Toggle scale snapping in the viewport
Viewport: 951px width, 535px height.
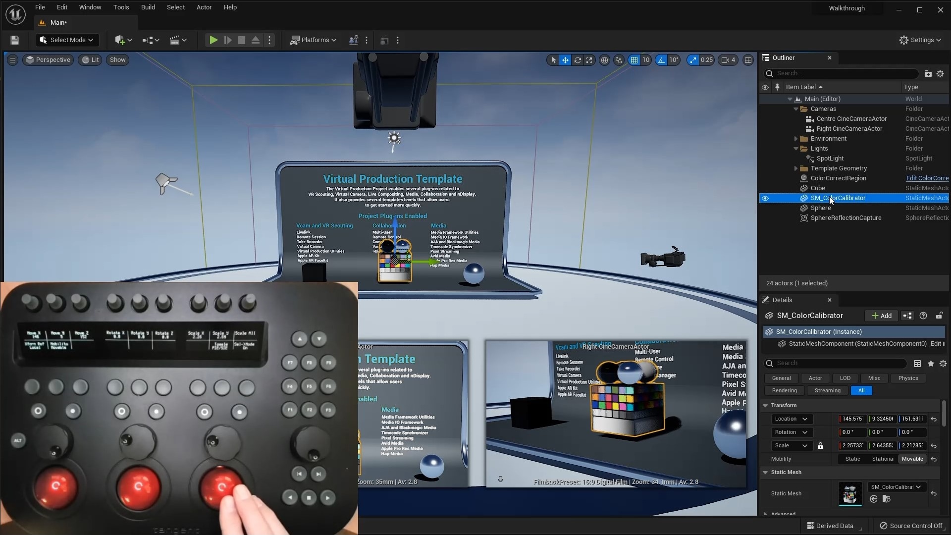click(x=693, y=60)
